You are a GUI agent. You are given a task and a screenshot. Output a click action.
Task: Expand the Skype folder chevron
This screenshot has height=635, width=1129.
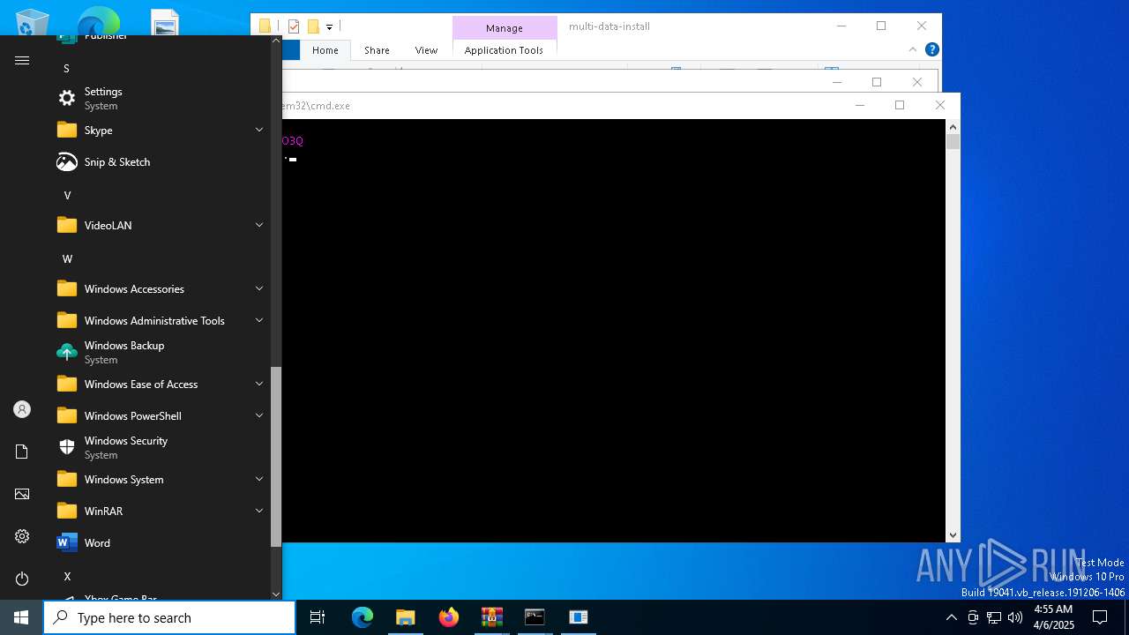point(259,130)
